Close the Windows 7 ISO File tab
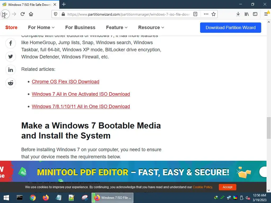 (55, 4)
